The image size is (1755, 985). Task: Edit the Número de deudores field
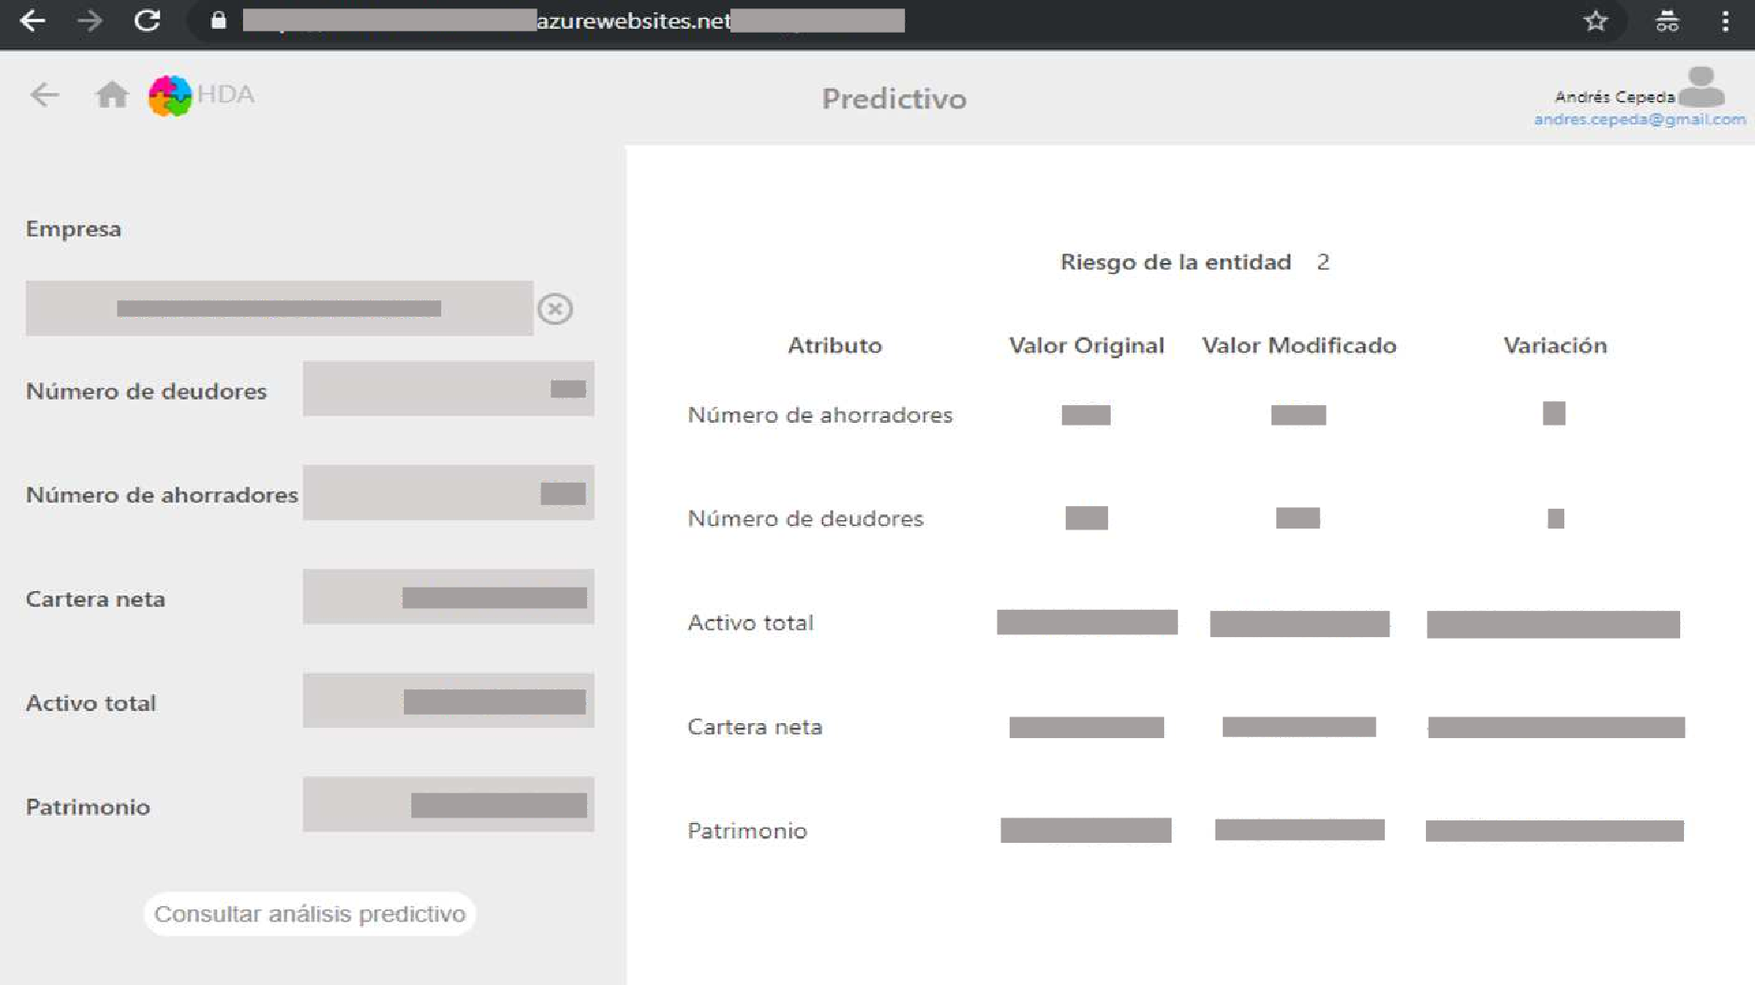pyautogui.click(x=448, y=389)
